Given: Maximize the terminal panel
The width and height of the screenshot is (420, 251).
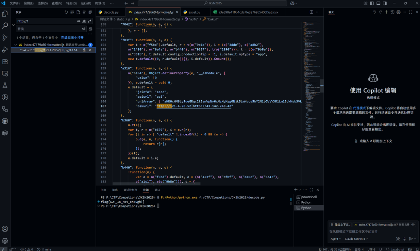Looking at the screenshot, I should tap(311, 190).
